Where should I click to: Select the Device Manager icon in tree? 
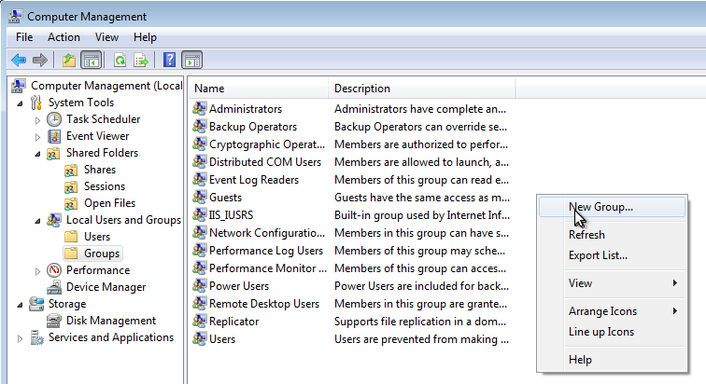click(x=55, y=287)
